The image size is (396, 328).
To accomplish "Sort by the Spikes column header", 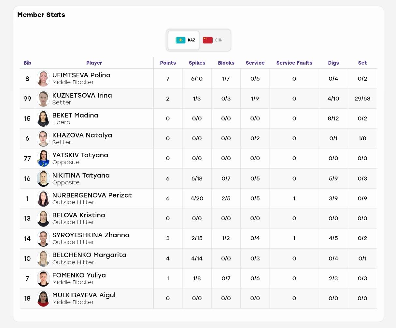I will tap(197, 63).
